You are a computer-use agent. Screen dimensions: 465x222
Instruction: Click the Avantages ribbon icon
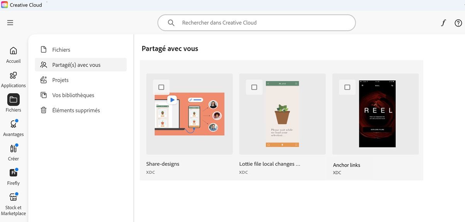coord(13,124)
